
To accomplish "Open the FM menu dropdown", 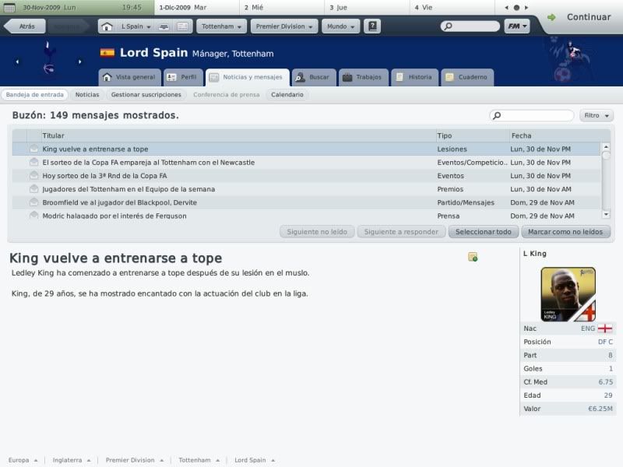I will (517, 26).
